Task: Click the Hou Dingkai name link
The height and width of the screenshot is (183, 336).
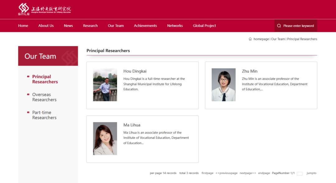Action: point(135,71)
